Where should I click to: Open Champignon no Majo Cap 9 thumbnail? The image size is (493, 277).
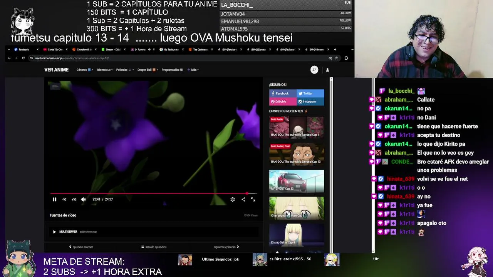297,208
